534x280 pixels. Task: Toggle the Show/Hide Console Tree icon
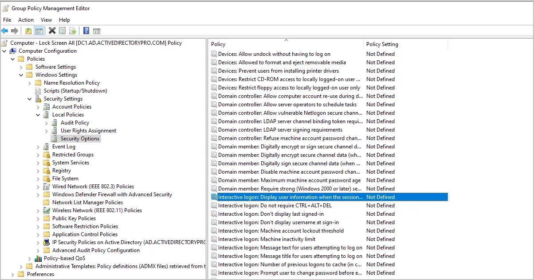39,31
